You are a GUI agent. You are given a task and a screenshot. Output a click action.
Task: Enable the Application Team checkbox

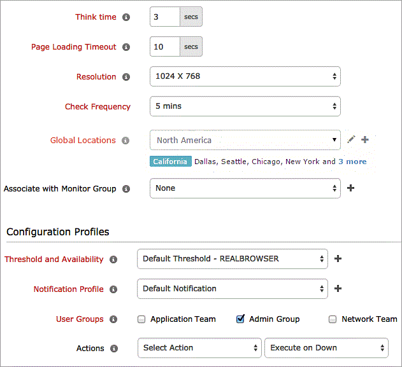pyautogui.click(x=142, y=319)
